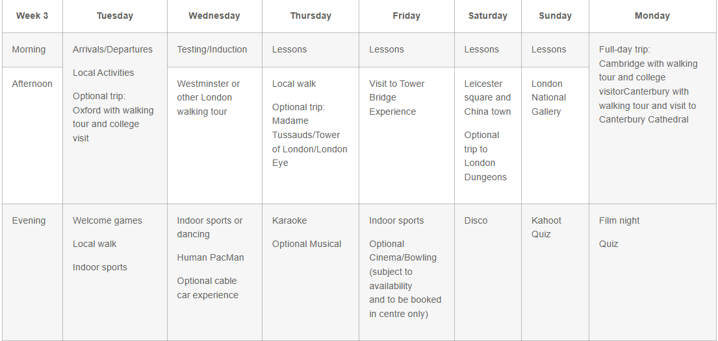Select the Disco entry on Saturday
718x341 pixels.
476,220
